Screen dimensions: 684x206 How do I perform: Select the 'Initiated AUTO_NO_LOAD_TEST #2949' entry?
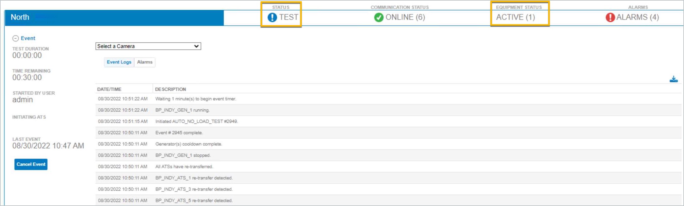tap(389, 121)
